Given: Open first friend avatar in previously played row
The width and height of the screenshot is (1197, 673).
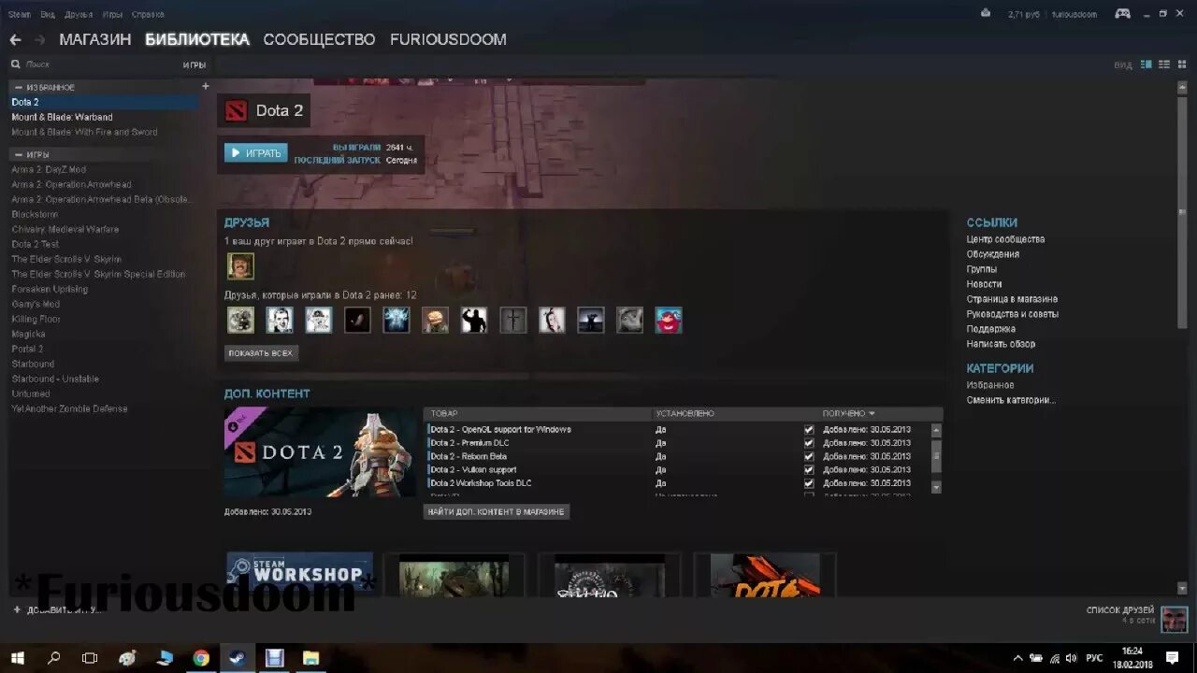Looking at the screenshot, I should (240, 321).
